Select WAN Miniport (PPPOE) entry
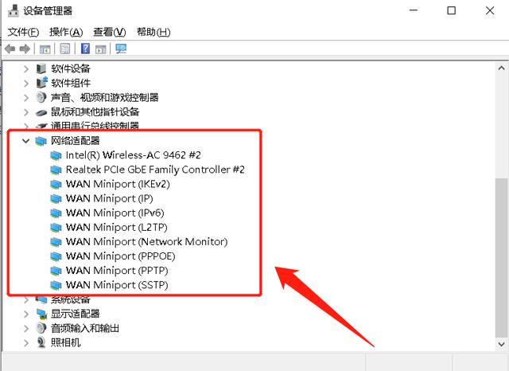 click(120, 256)
